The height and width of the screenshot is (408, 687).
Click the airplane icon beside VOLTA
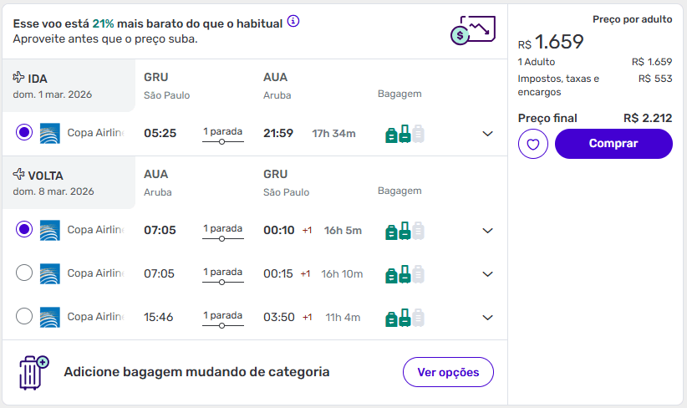point(19,175)
